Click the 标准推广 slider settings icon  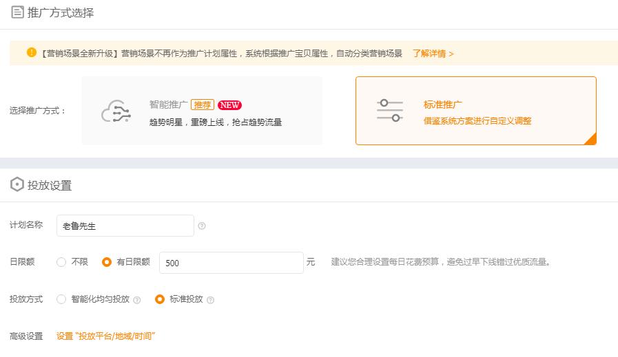coord(390,111)
